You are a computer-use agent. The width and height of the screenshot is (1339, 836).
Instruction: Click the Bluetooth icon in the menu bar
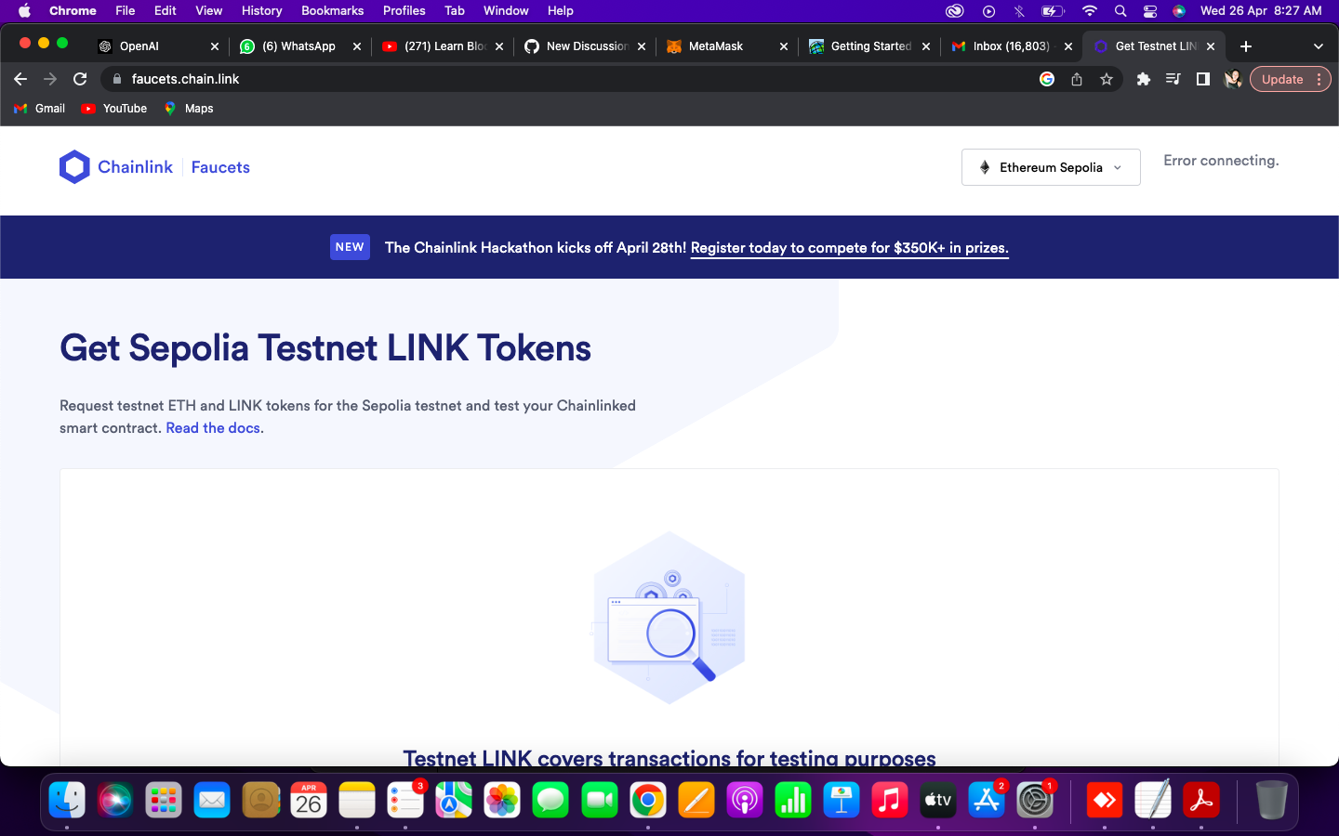point(1019,11)
